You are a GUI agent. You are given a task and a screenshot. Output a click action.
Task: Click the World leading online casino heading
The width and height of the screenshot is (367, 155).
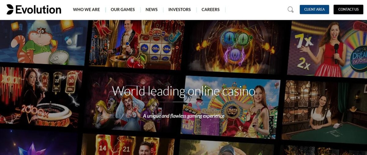pyautogui.click(x=183, y=91)
